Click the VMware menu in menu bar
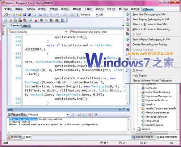 tap(148, 9)
